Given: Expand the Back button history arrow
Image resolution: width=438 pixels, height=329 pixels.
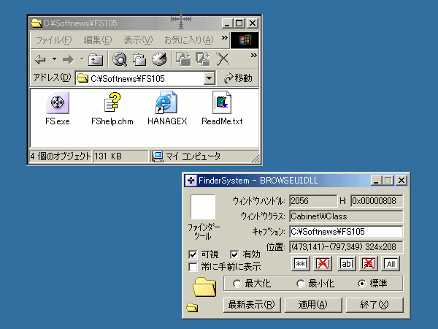Looking at the screenshot, I should coord(54,59).
